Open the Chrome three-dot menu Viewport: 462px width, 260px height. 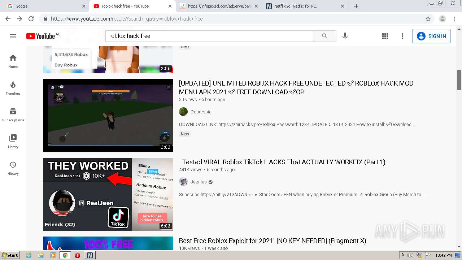454,19
